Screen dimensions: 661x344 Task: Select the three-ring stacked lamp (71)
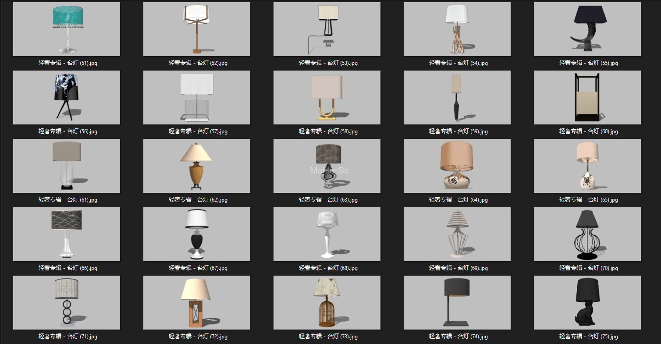[x=66, y=302]
